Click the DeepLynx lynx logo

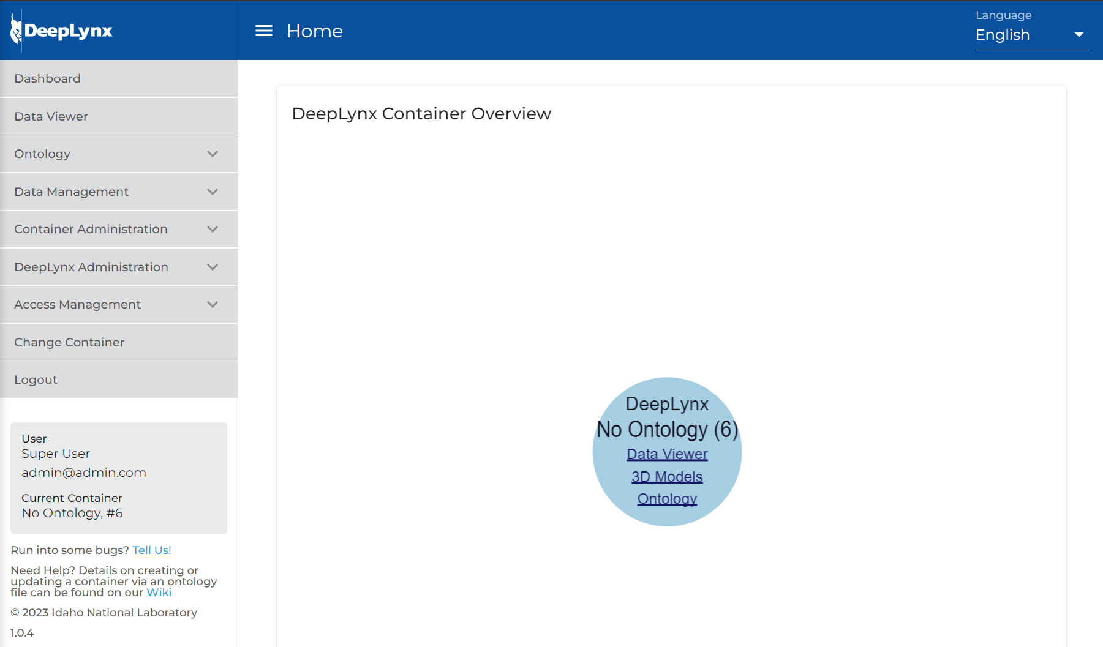point(61,31)
